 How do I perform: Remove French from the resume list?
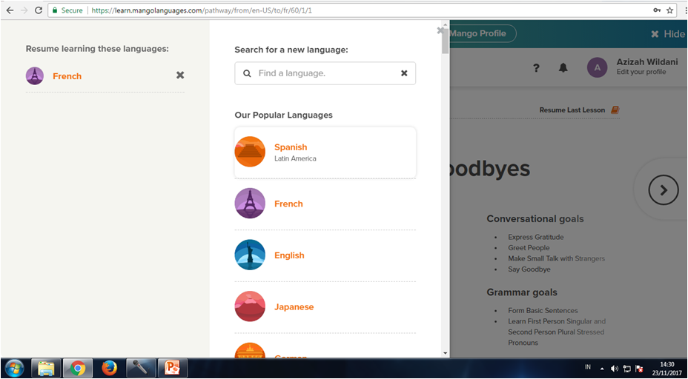(x=180, y=76)
